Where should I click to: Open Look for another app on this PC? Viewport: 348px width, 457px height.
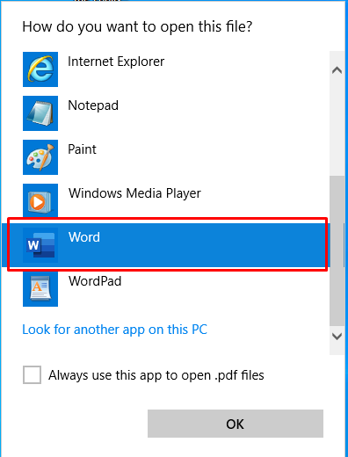click(x=115, y=330)
